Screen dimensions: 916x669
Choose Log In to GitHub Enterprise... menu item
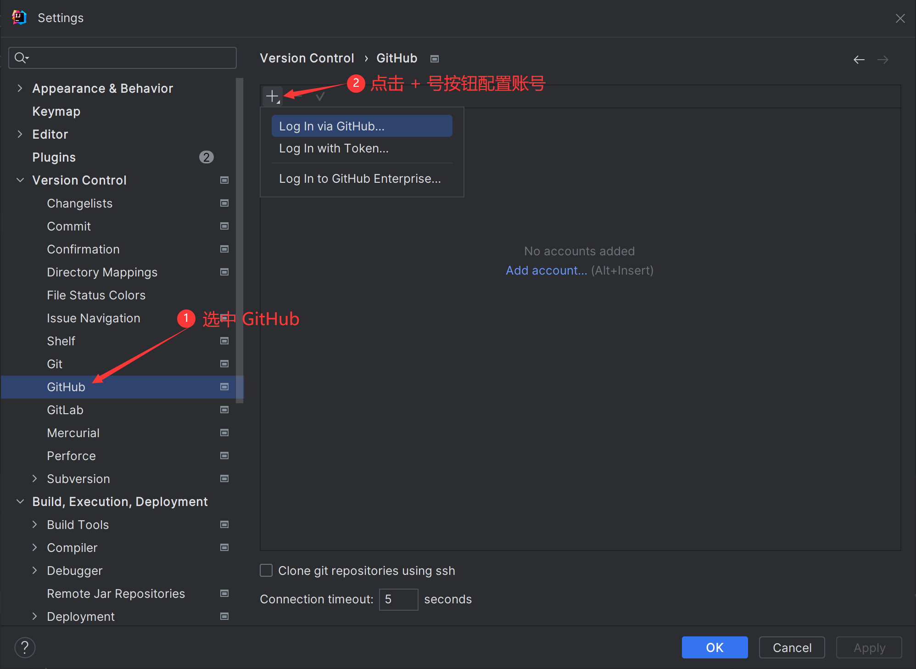coord(362,179)
